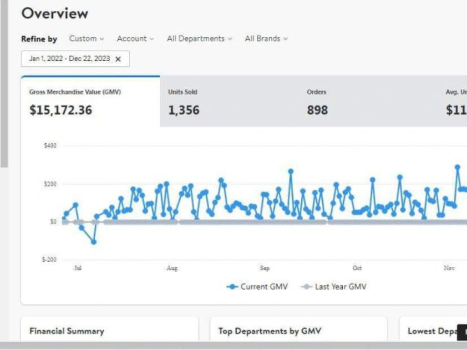Click the Jul label on chart axis
Viewport: 467px width, 350px height.
click(78, 268)
